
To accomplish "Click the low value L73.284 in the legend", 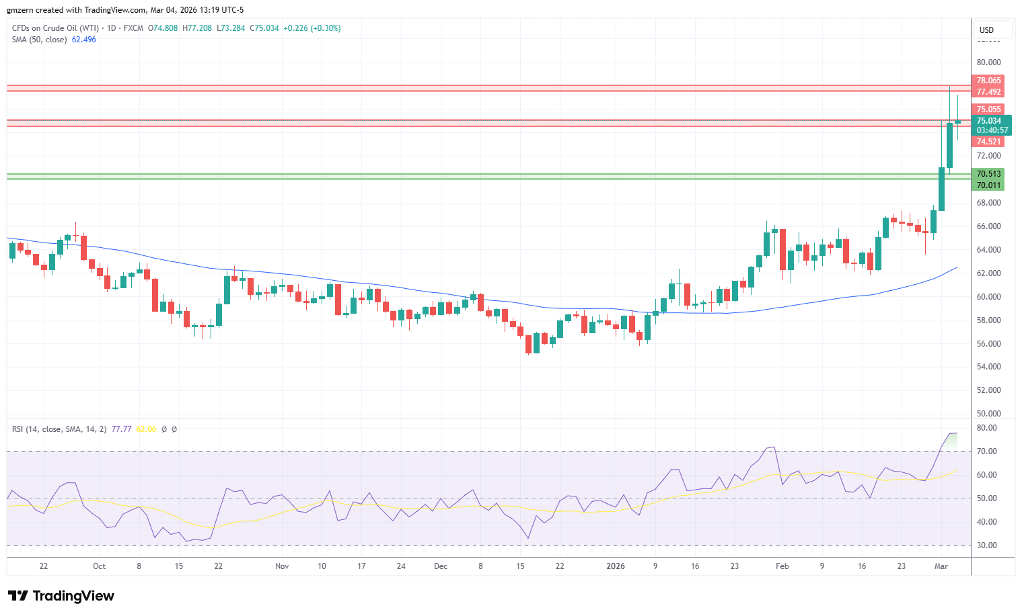I will click(x=231, y=28).
